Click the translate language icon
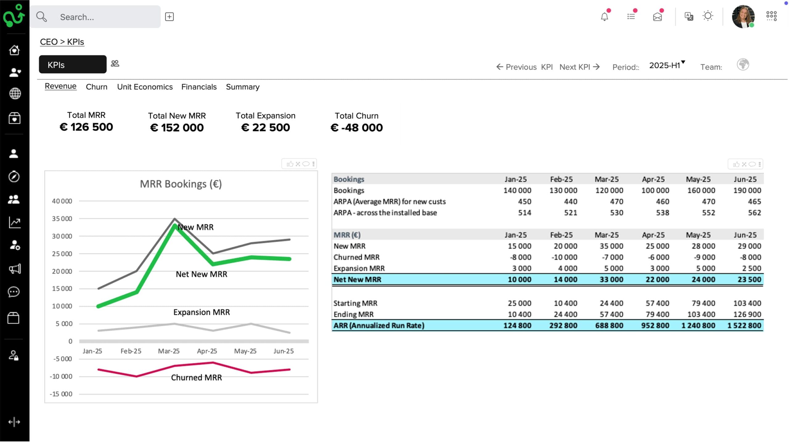 tap(689, 16)
